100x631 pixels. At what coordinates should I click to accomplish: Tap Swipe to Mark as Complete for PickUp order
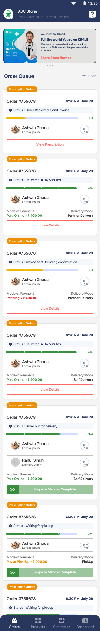(50, 572)
